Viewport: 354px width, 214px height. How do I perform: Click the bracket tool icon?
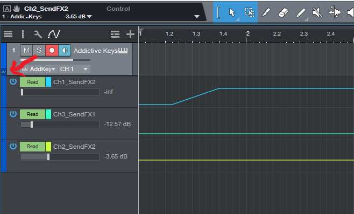218,12
